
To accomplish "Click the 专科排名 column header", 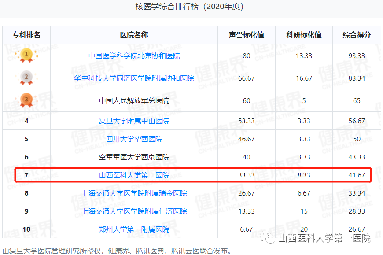I will [x=26, y=35].
